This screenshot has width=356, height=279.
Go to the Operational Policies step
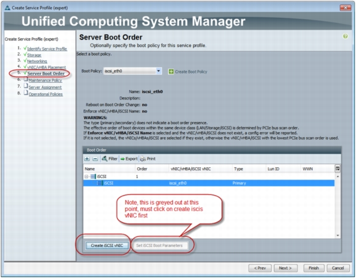pos(46,94)
